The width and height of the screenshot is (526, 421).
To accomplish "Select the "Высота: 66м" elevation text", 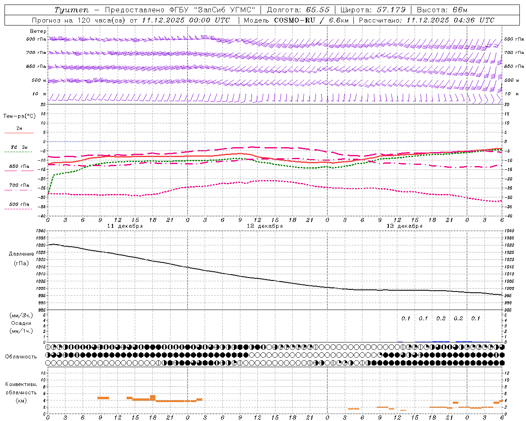I will click(x=442, y=10).
